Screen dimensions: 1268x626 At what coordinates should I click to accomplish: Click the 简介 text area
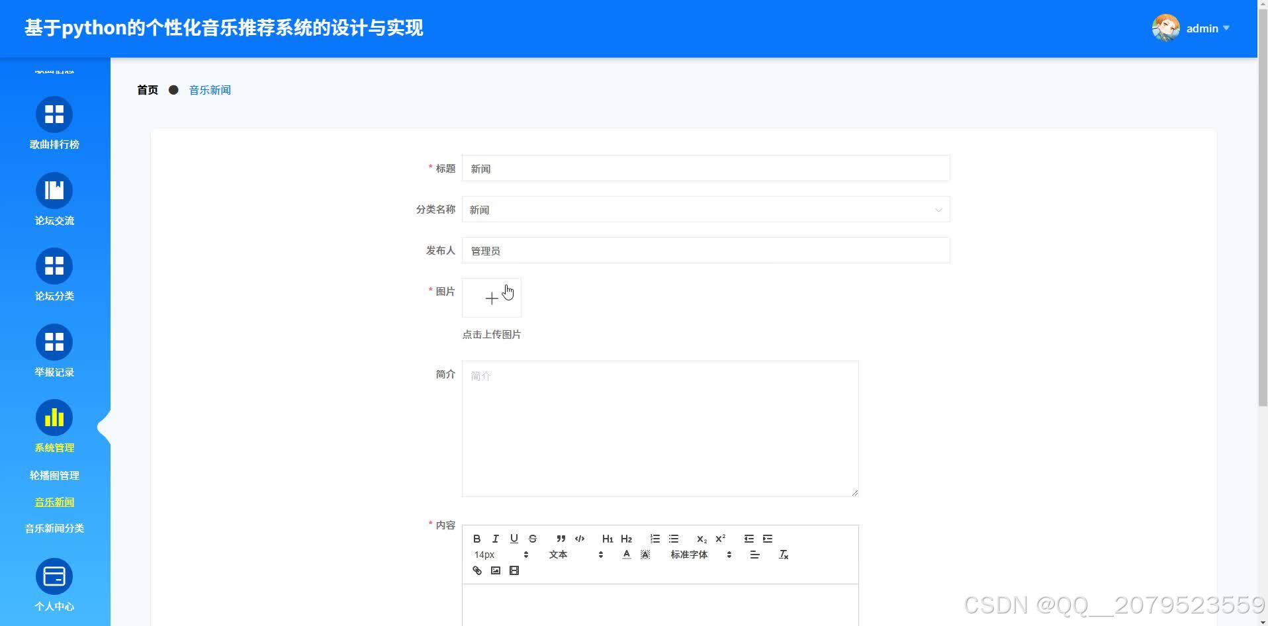point(660,428)
